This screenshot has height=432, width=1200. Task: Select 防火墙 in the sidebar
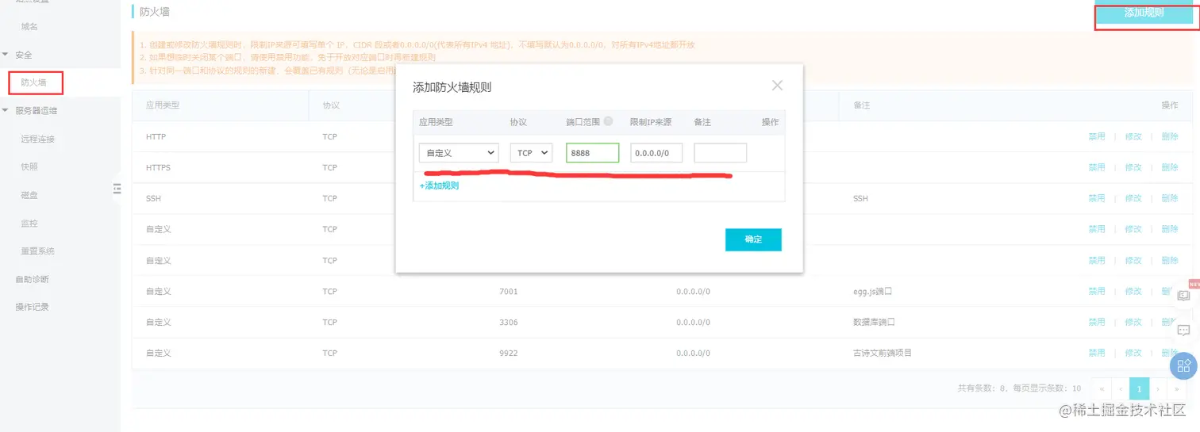point(33,82)
